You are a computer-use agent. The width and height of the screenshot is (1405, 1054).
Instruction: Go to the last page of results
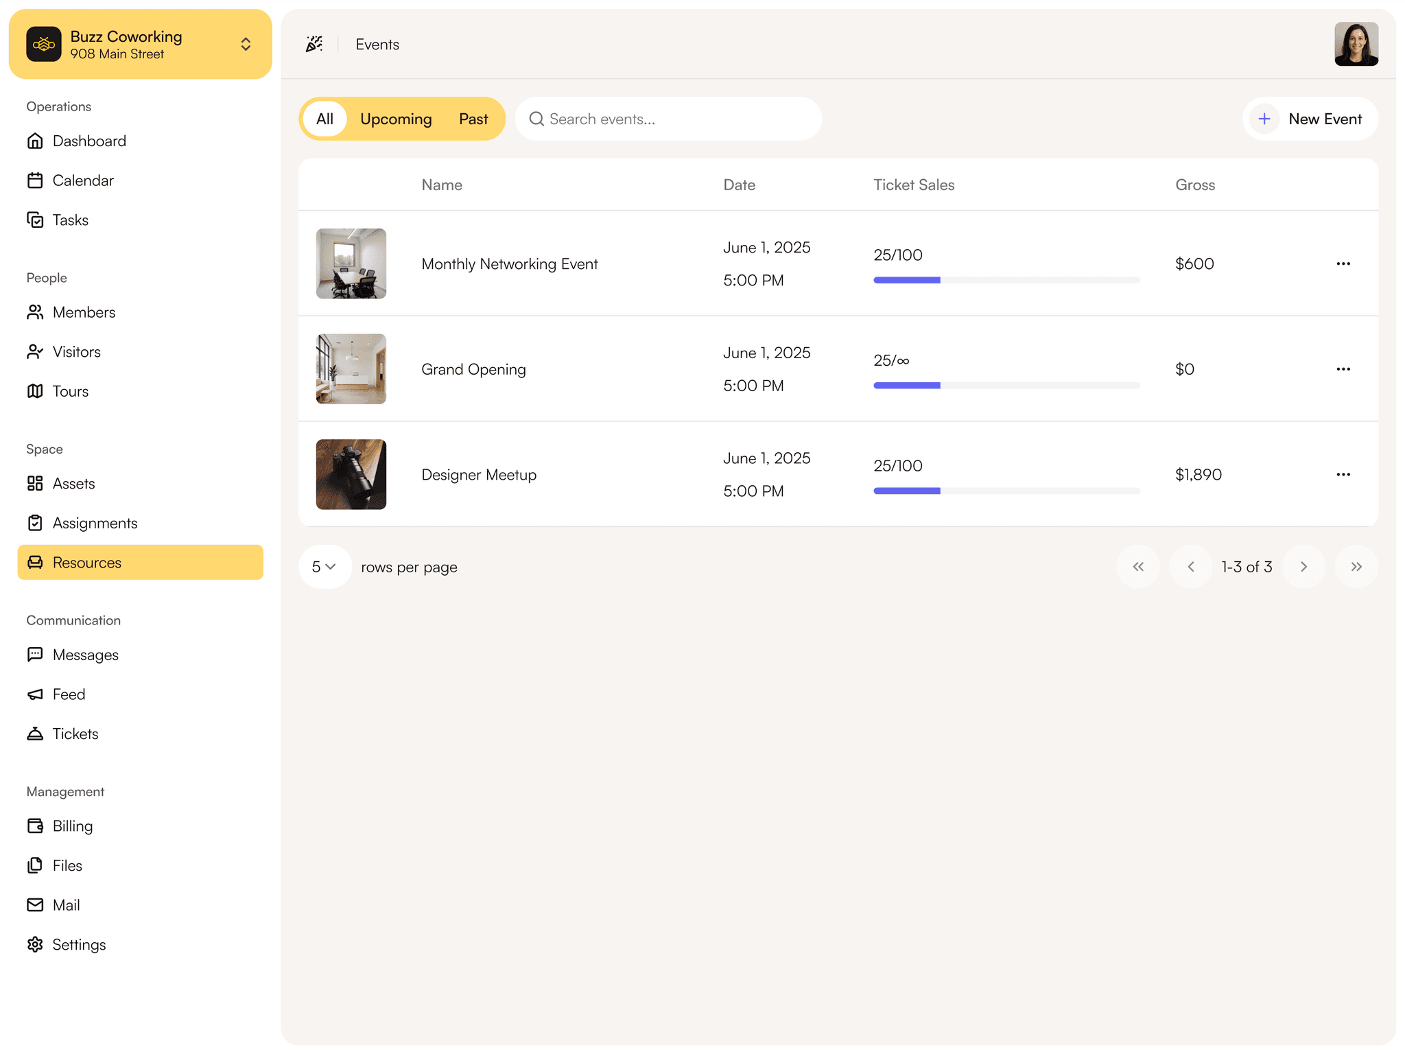tap(1356, 567)
